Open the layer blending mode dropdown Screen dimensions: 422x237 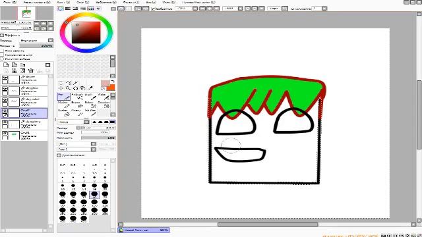[50, 40]
